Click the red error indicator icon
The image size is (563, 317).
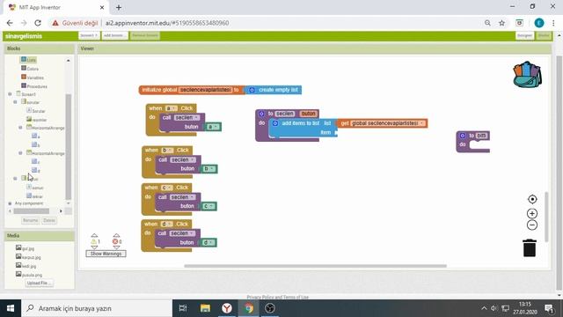pos(115,241)
